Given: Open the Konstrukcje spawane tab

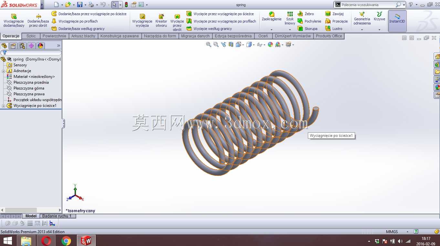Looking at the screenshot, I should coord(120,36).
